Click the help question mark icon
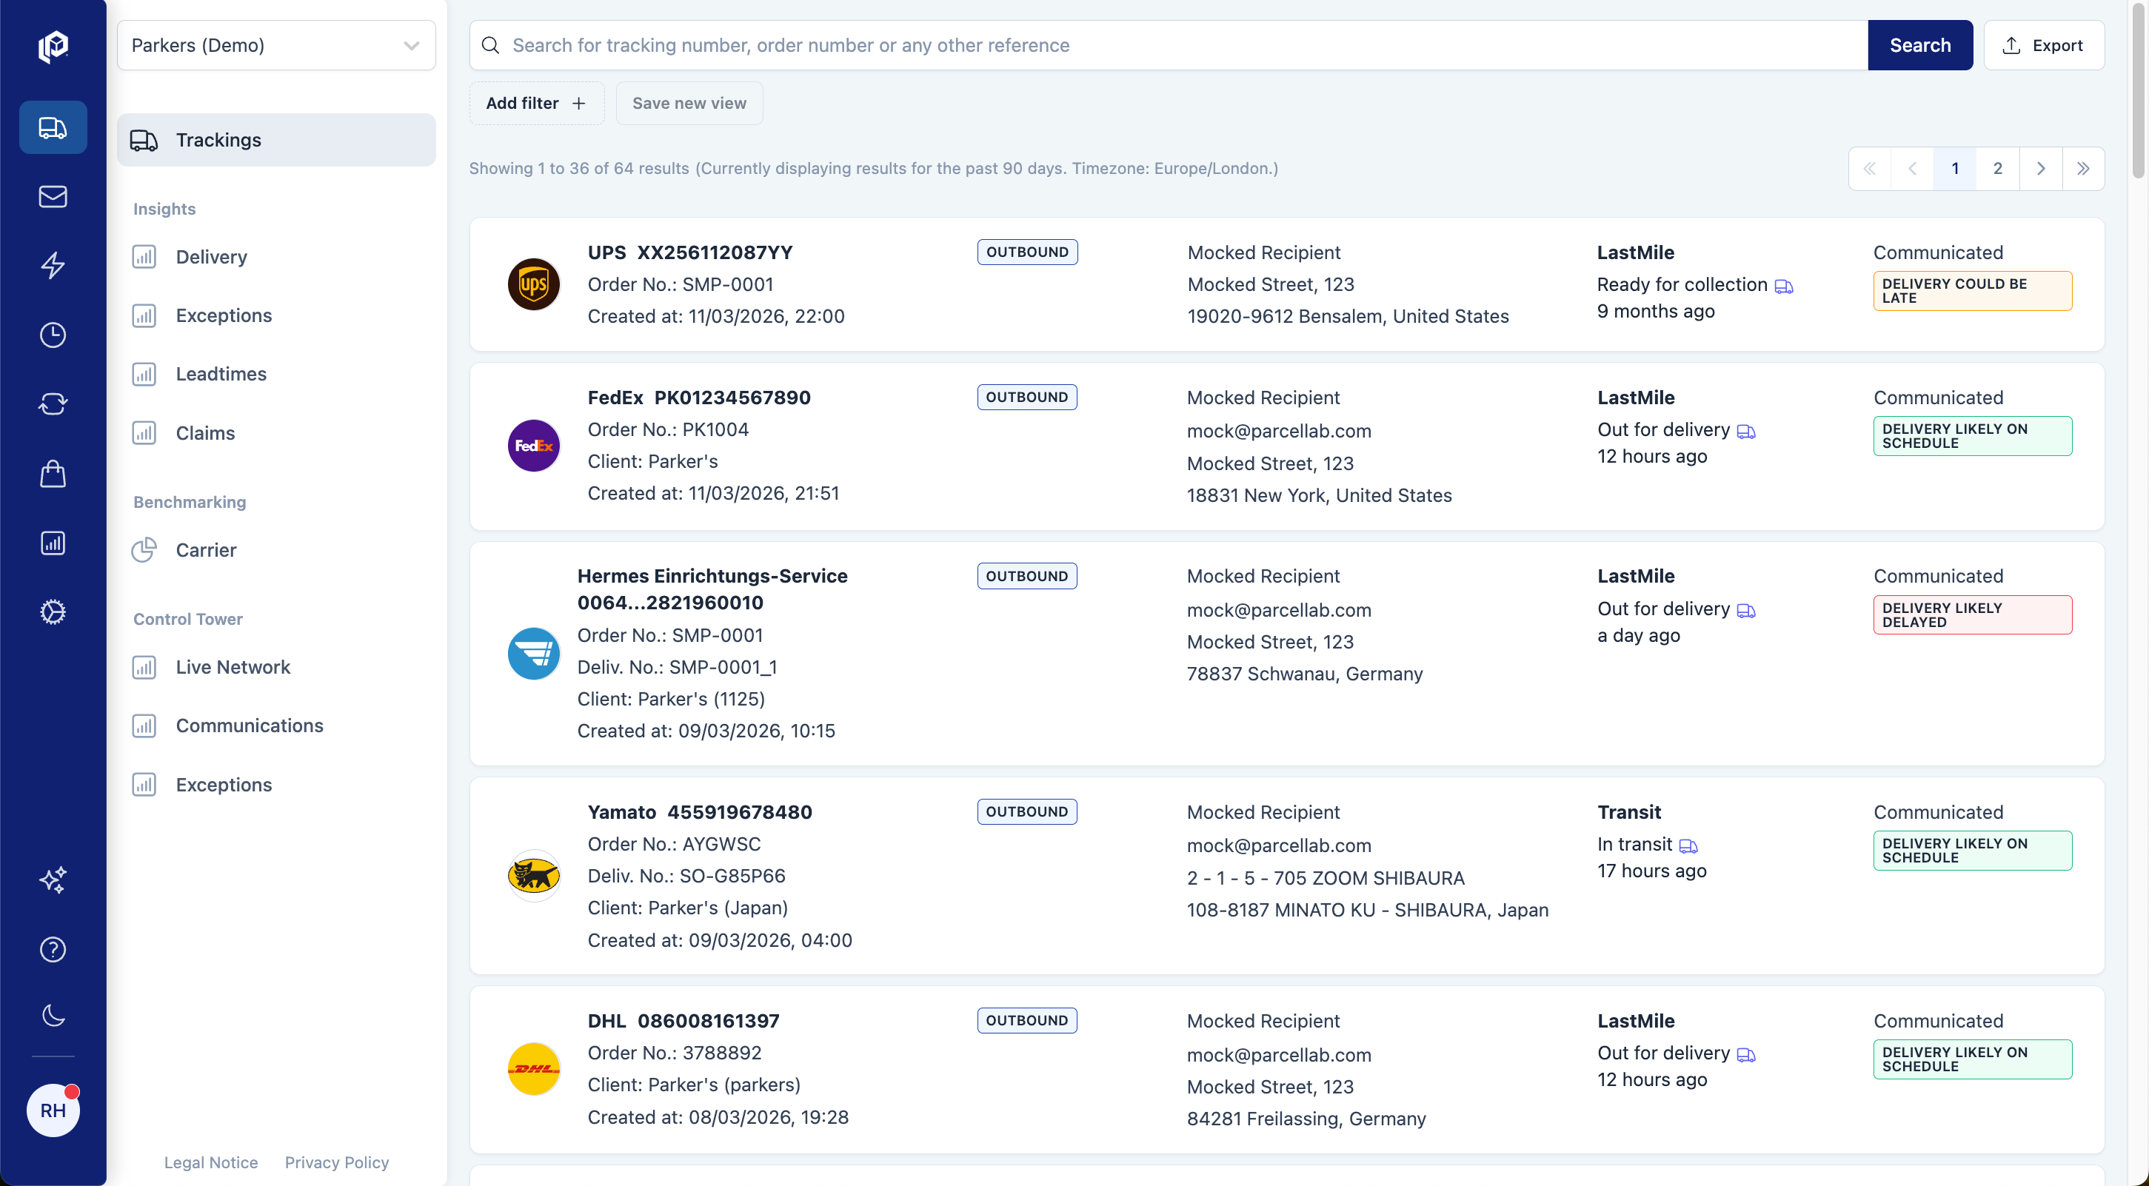 [53, 949]
